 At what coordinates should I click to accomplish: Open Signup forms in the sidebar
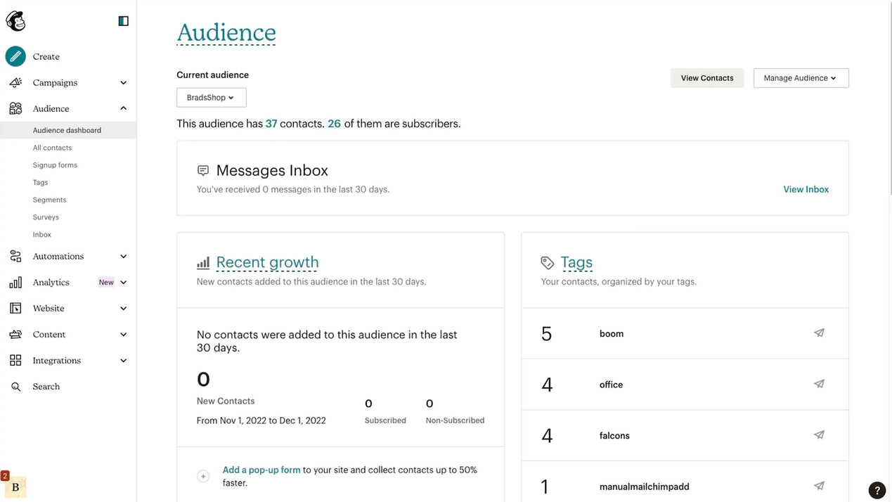click(x=55, y=165)
